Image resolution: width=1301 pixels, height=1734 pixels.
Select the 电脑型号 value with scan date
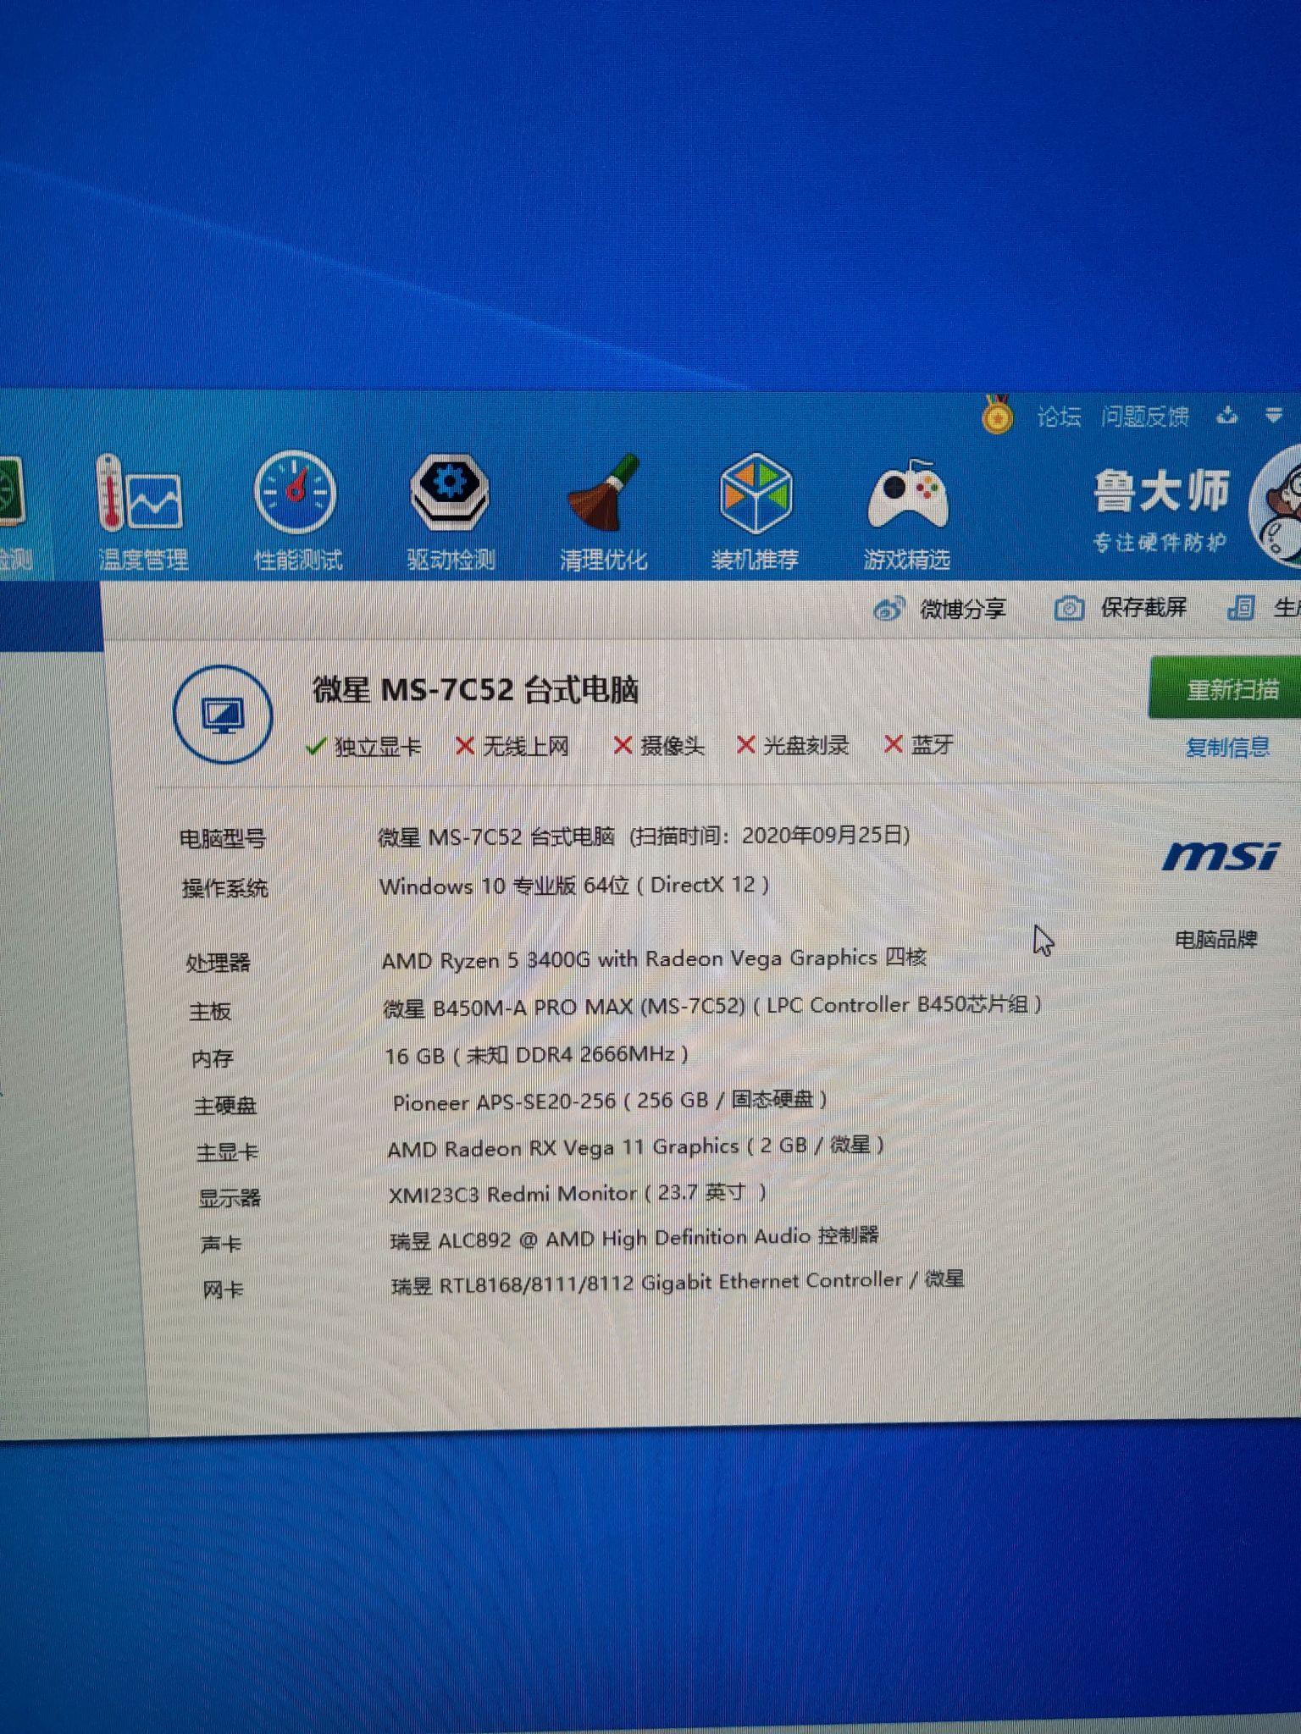[x=644, y=837]
